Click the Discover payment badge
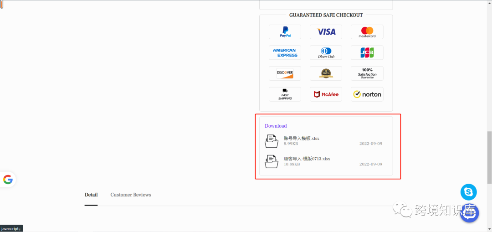 click(x=285, y=73)
